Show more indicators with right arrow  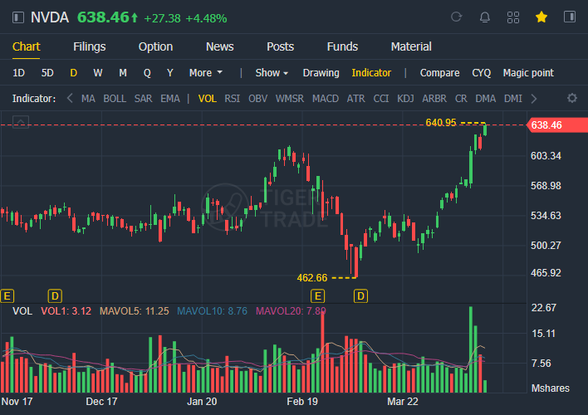click(534, 99)
